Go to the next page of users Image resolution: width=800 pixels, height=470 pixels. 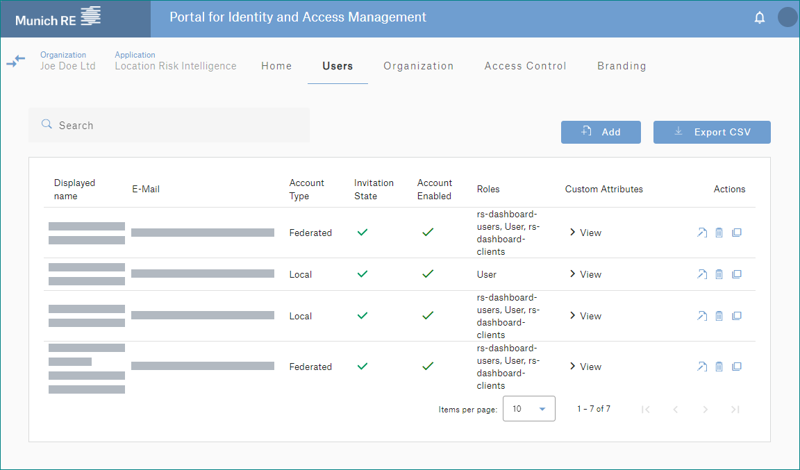coord(705,410)
